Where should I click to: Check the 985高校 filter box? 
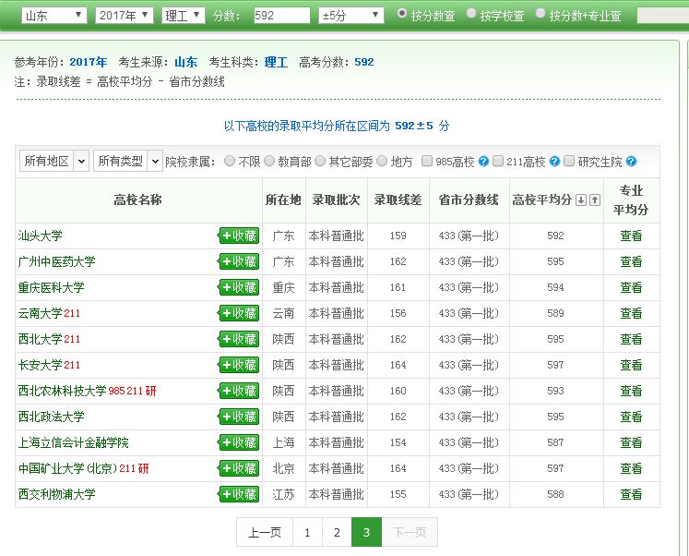click(x=427, y=161)
